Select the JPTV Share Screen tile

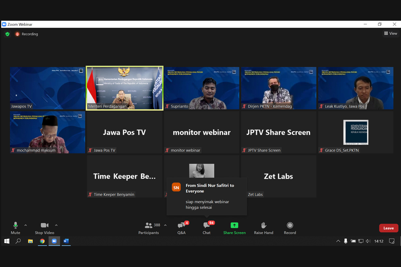click(x=278, y=132)
